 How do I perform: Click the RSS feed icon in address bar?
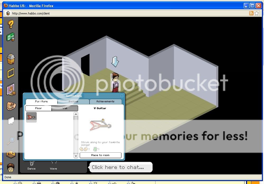pyautogui.click(x=251, y=13)
